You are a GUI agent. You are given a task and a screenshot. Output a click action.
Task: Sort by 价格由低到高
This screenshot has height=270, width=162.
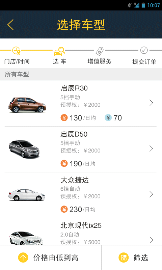[x=51, y=258]
